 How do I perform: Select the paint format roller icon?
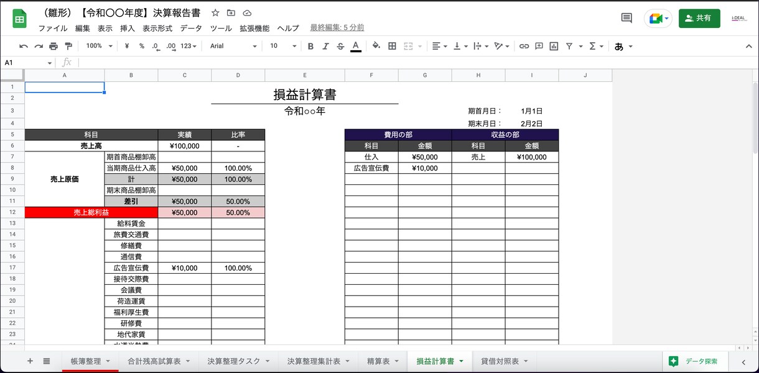tap(68, 46)
